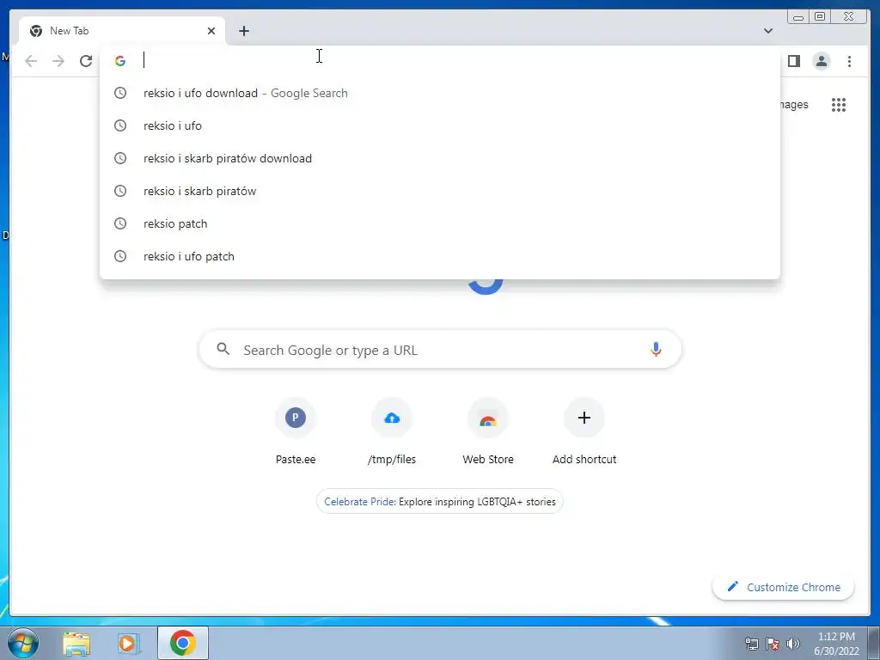
Task: Click the Chrome taskbar button
Action: coord(183,643)
